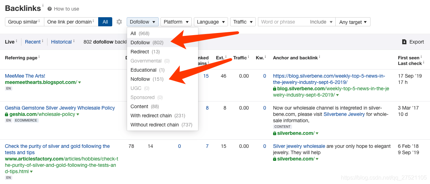The width and height of the screenshot is (430, 184).
Task: Click the Export download icon
Action: coord(404,42)
